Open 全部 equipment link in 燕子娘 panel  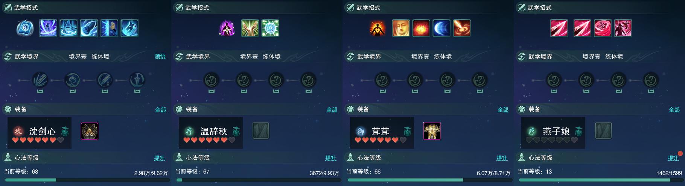point(674,110)
